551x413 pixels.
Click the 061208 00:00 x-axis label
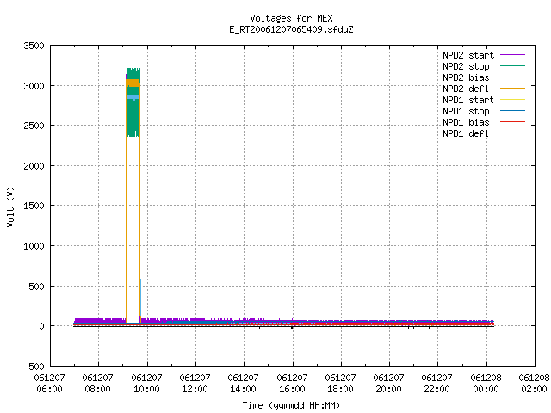(486, 384)
